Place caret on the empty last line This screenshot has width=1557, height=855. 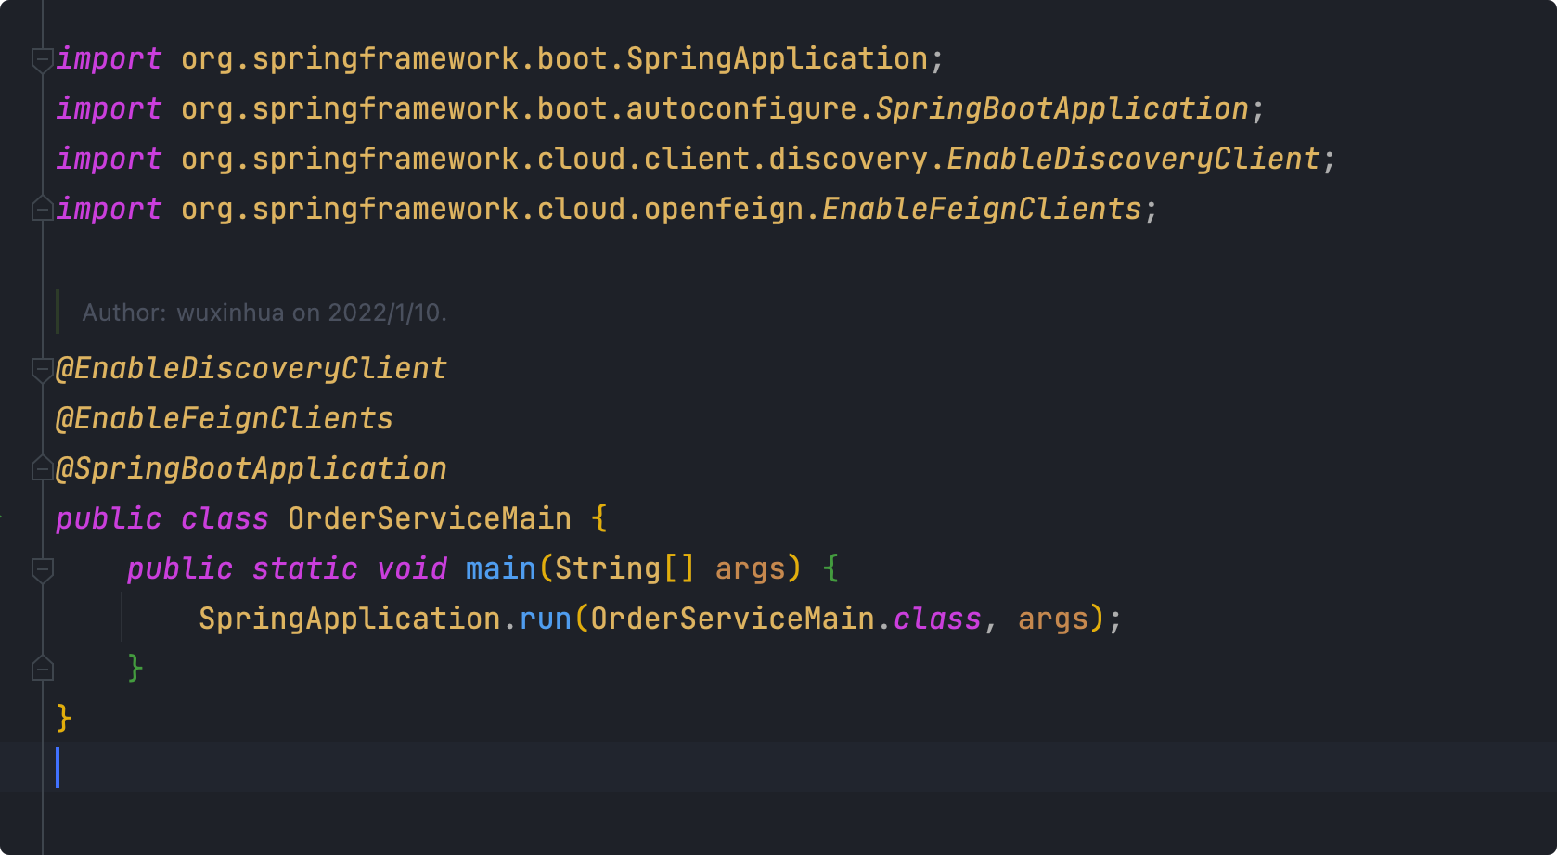(778, 767)
